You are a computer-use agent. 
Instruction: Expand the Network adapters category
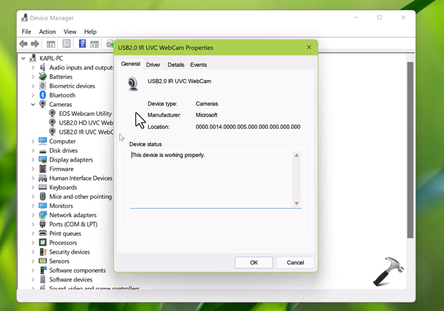(x=33, y=215)
